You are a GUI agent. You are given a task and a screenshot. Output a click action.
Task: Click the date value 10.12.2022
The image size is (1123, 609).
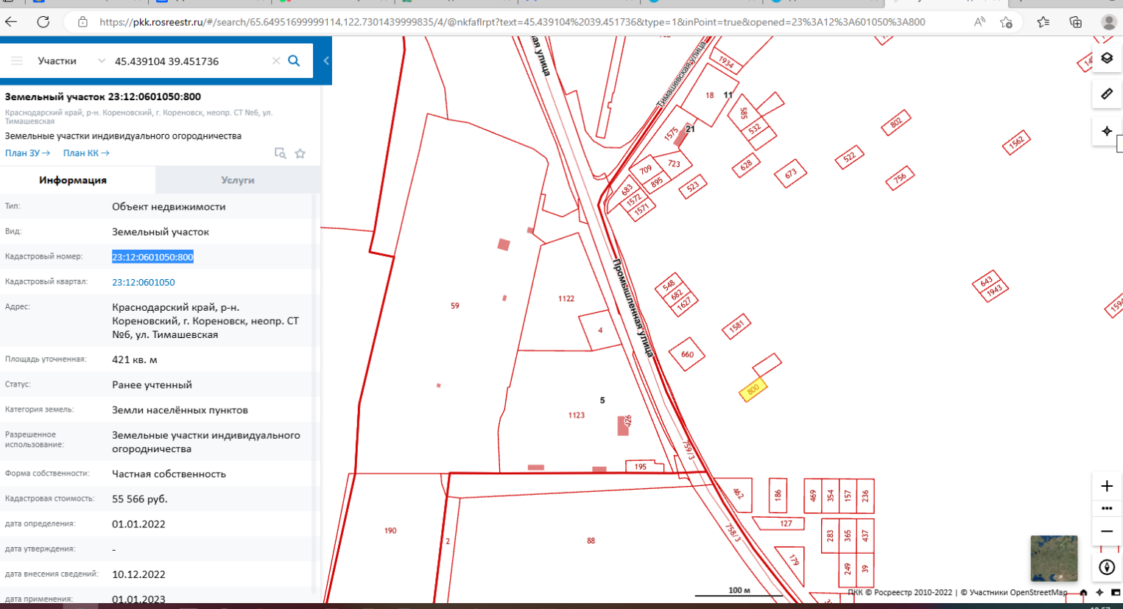(x=138, y=574)
